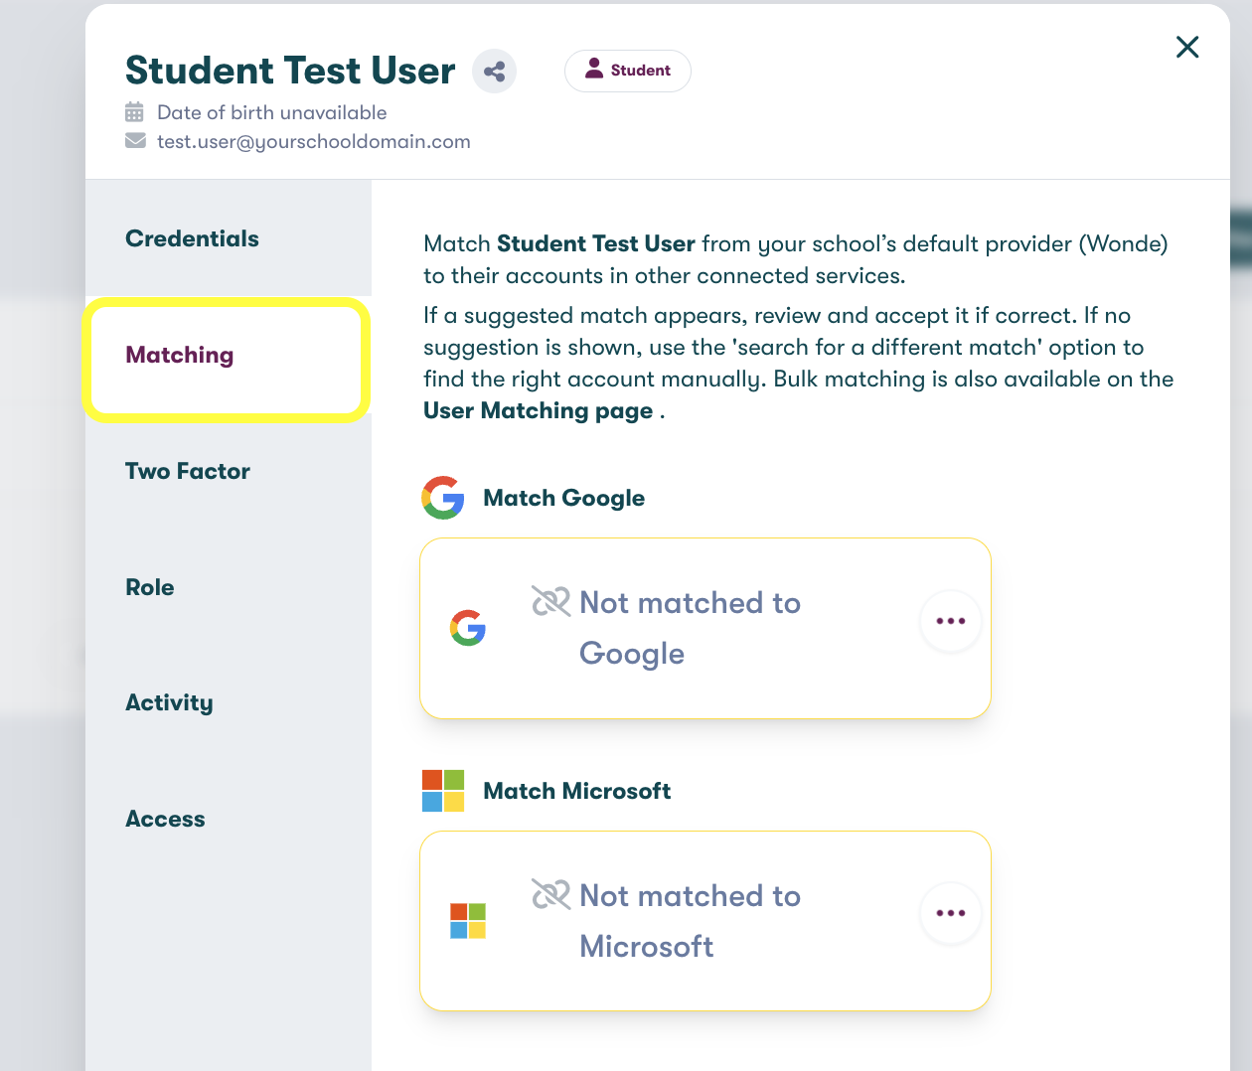Click the Microsoft logo beside Match Microsoft
The width and height of the screenshot is (1252, 1071).
(443, 791)
